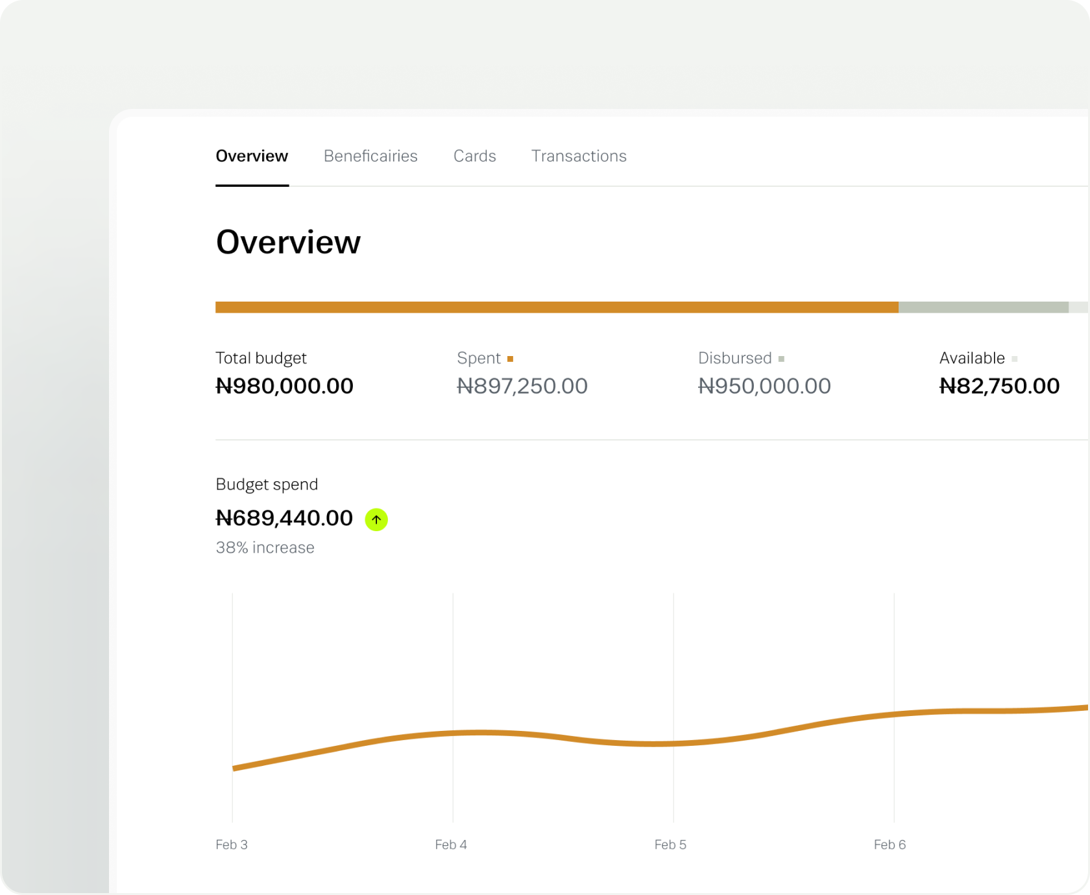The image size is (1090, 895).
Task: Click the Feb 3 axis label
Action: pyautogui.click(x=232, y=845)
